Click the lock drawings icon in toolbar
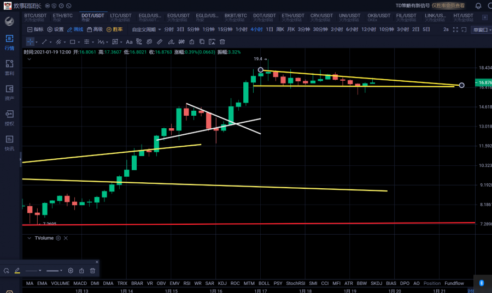 point(192,41)
